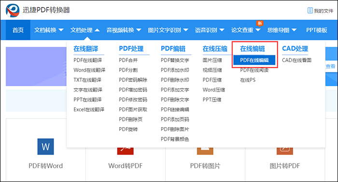Open PPT压缩 compression tool
Image resolution: width=338 pixels, height=182 pixels.
coord(211,100)
